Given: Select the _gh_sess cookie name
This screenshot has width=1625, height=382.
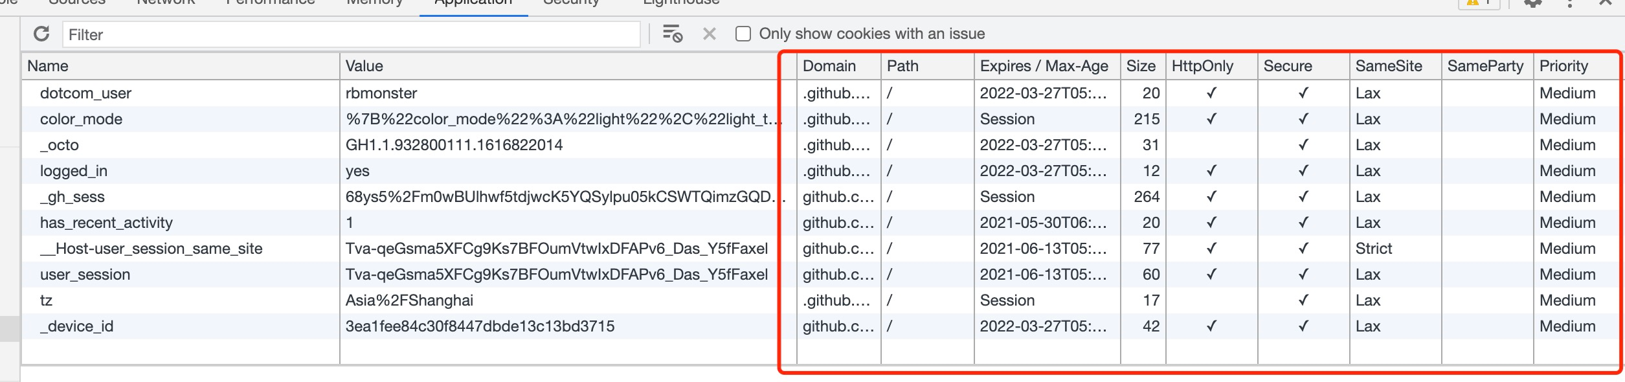Looking at the screenshot, I should [73, 197].
